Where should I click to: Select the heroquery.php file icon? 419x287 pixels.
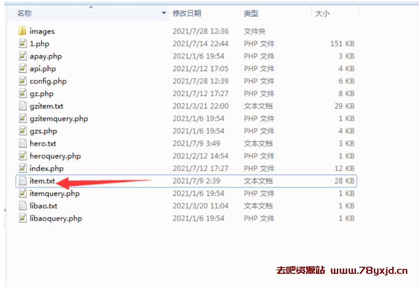(x=23, y=156)
